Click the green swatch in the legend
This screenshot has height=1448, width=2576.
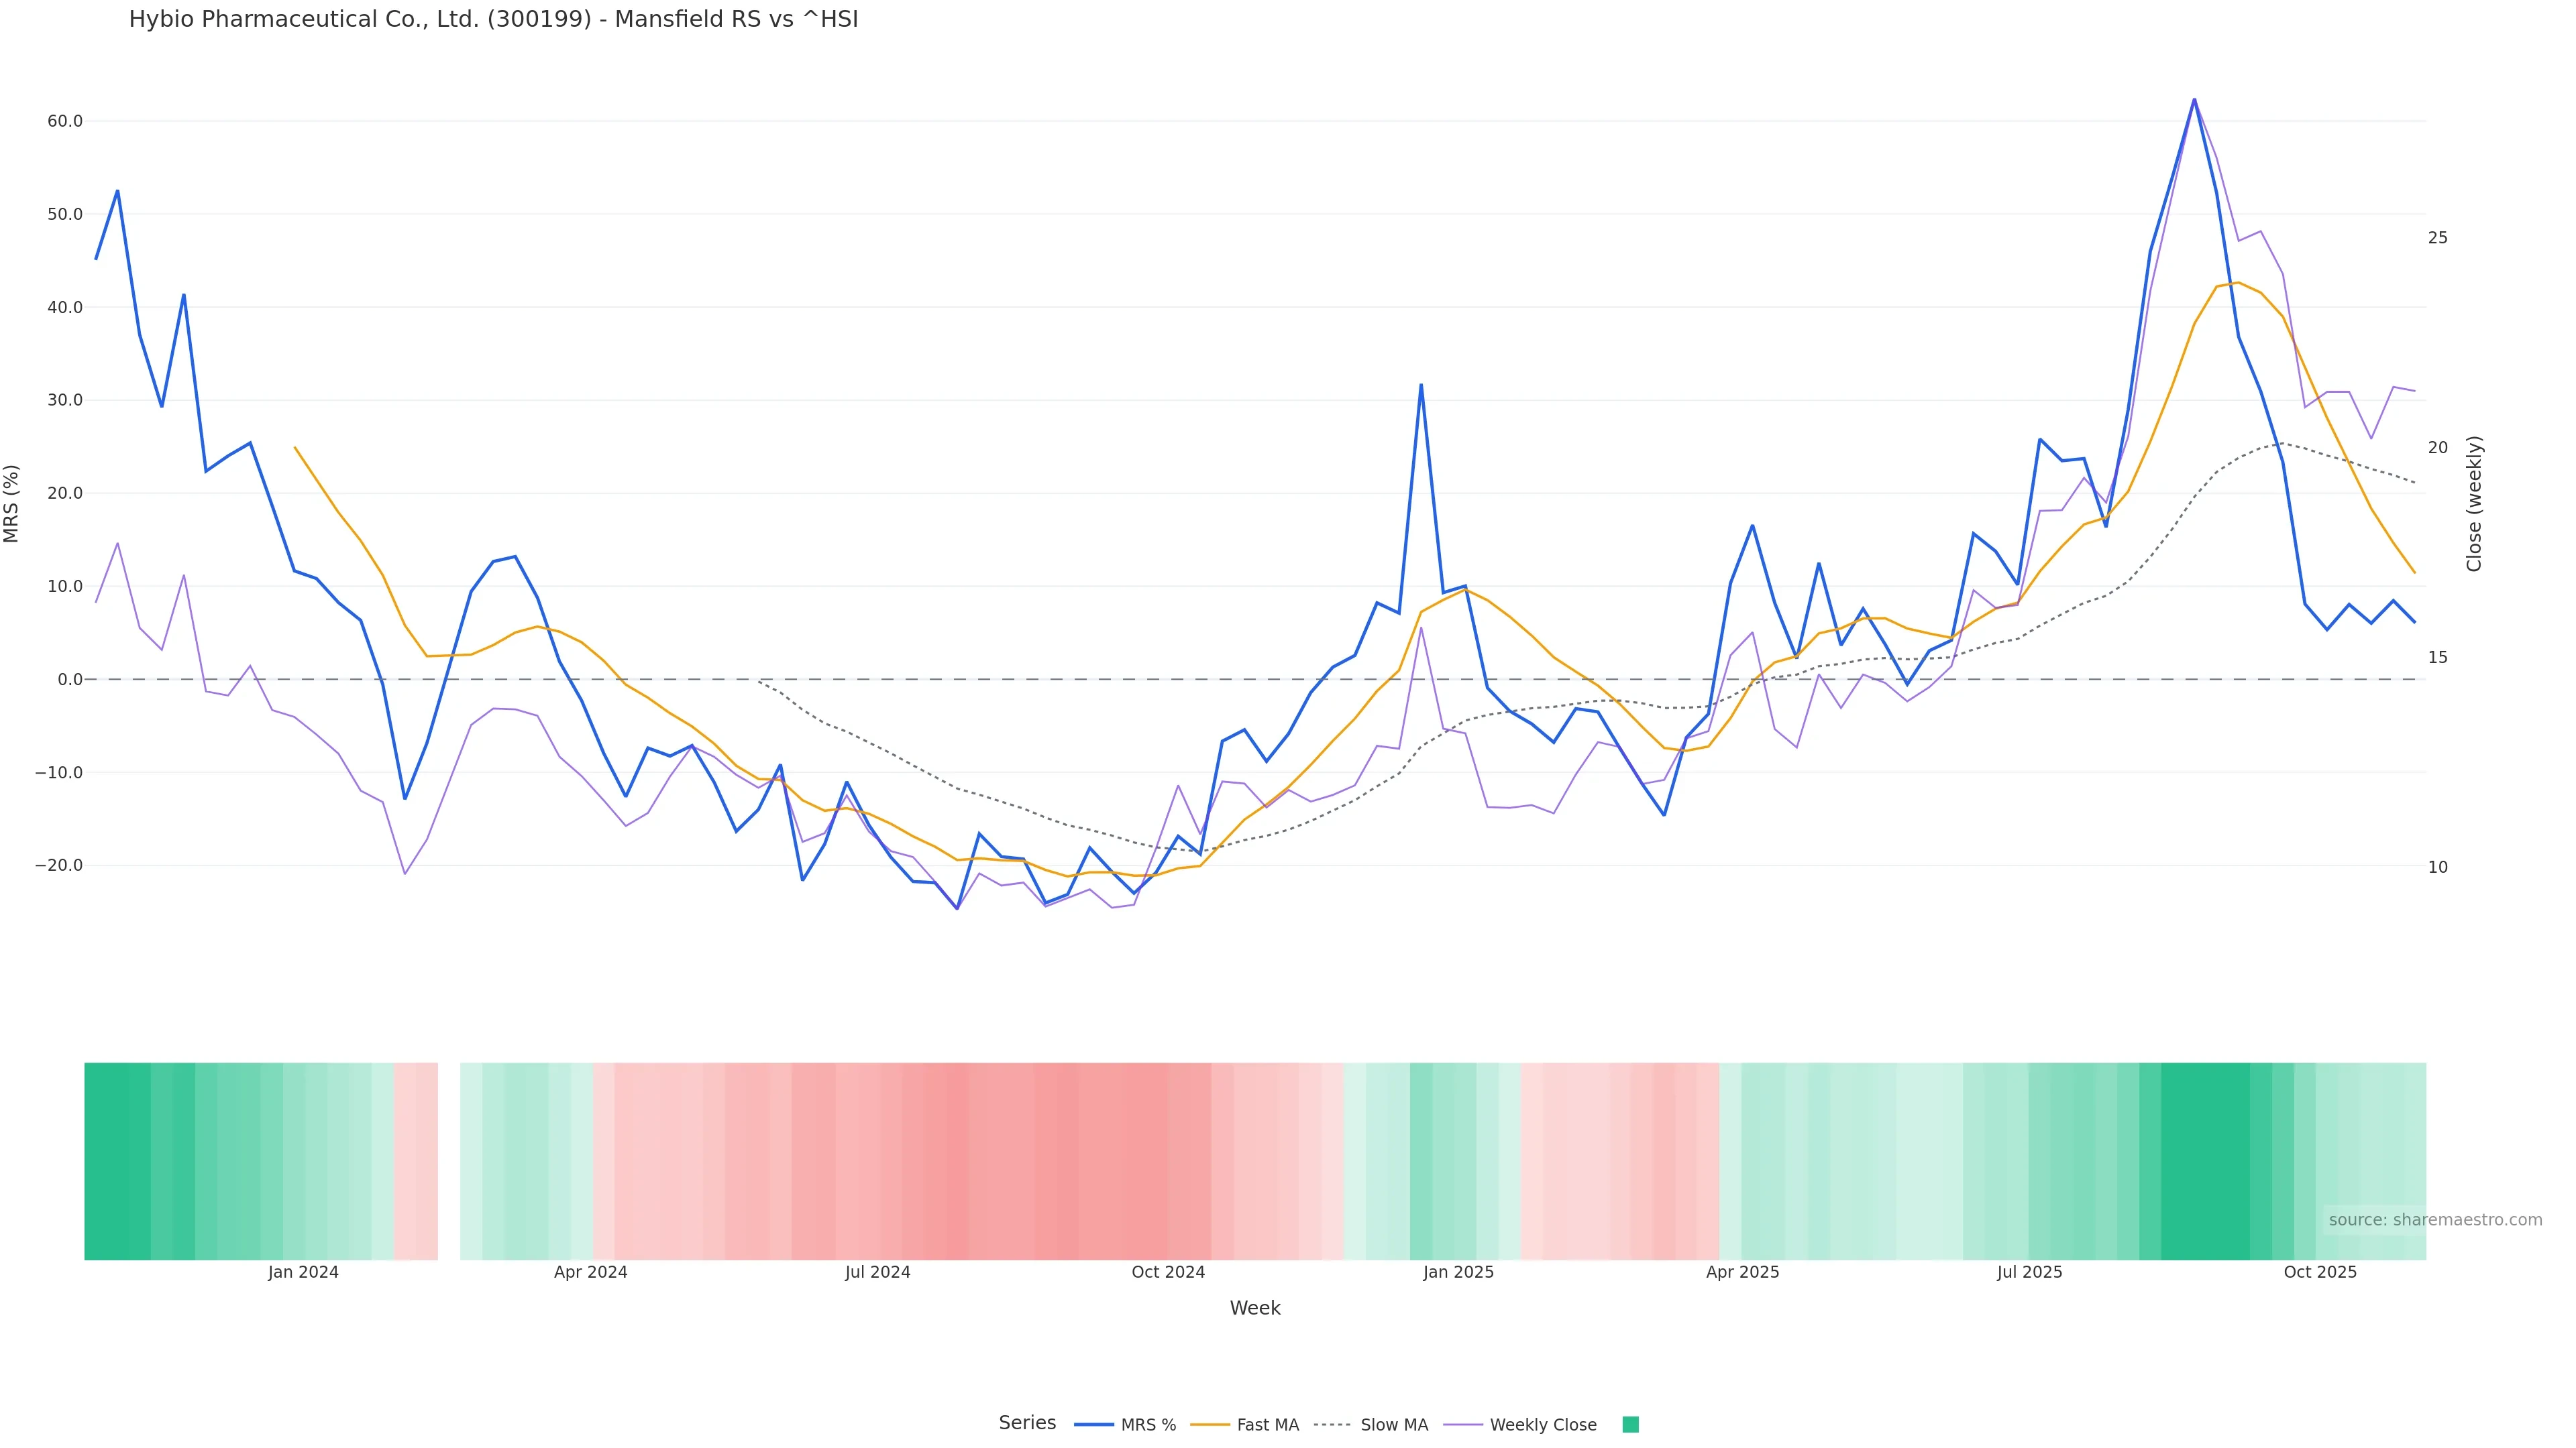click(x=1630, y=1425)
